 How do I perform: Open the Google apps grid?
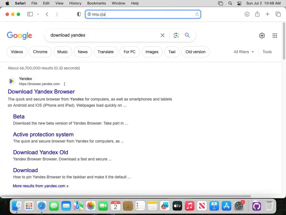coord(275,36)
